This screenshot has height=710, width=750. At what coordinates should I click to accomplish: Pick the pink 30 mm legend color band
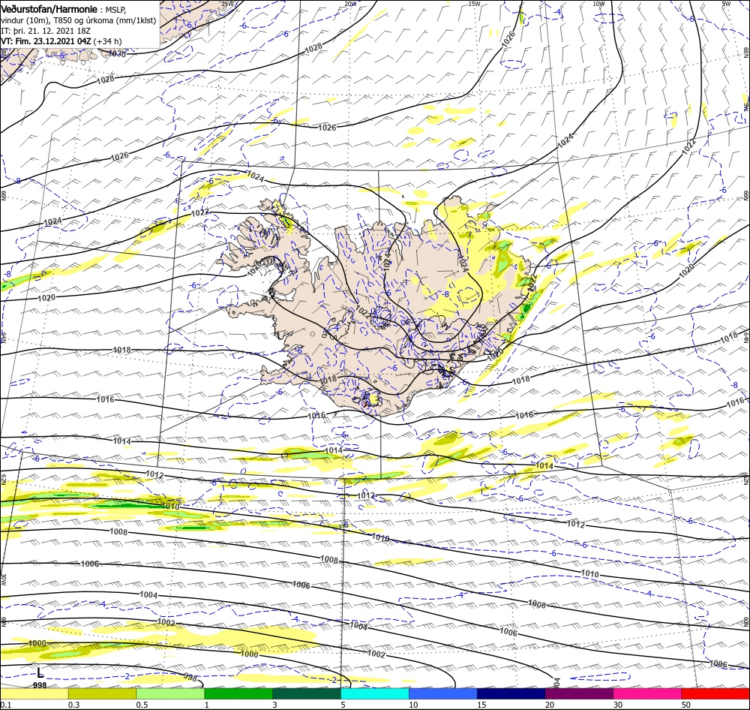tap(648, 693)
